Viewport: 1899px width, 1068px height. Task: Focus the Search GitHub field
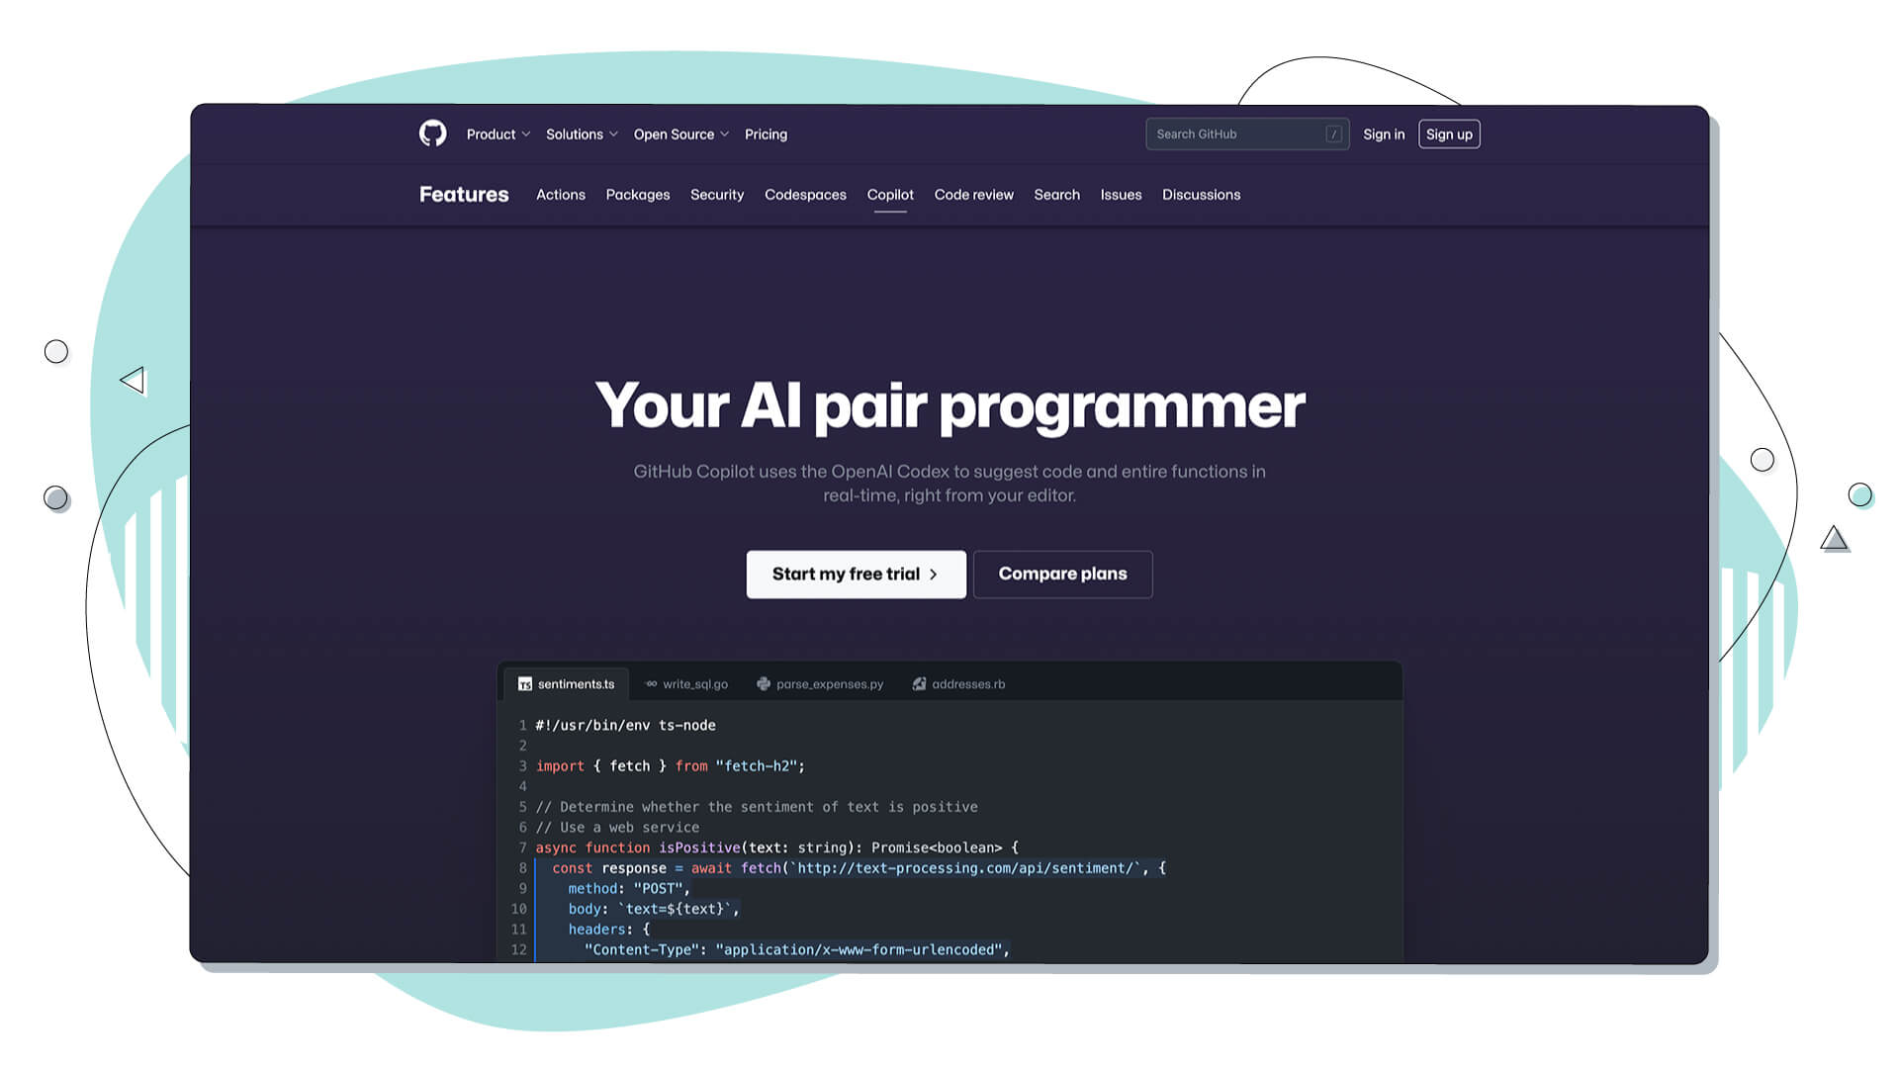1247,134
